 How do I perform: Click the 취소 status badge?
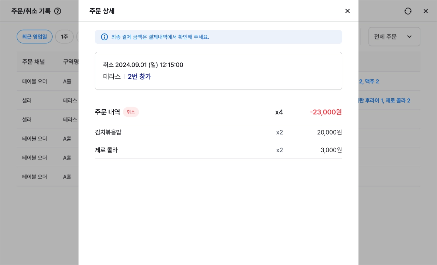click(x=131, y=112)
